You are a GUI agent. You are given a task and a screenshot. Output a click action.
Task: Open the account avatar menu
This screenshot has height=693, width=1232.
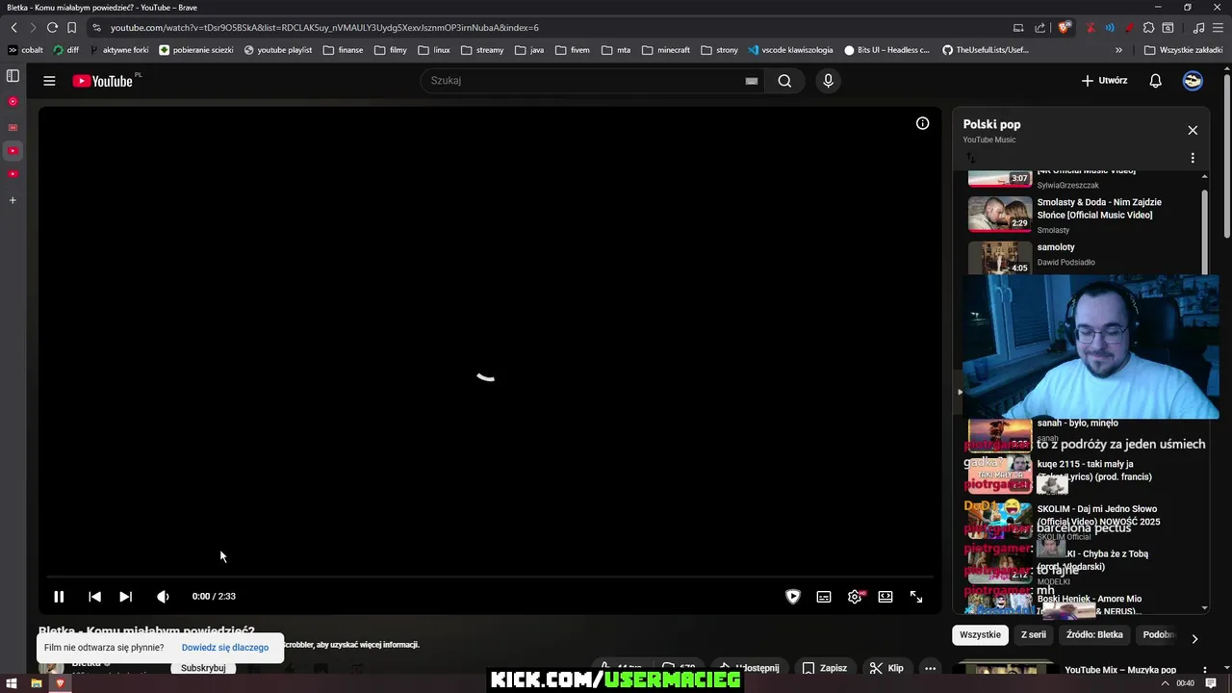pos(1193,81)
